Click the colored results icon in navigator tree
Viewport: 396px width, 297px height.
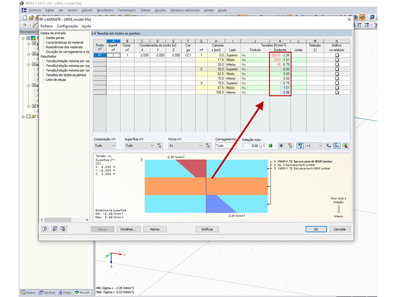33,38
